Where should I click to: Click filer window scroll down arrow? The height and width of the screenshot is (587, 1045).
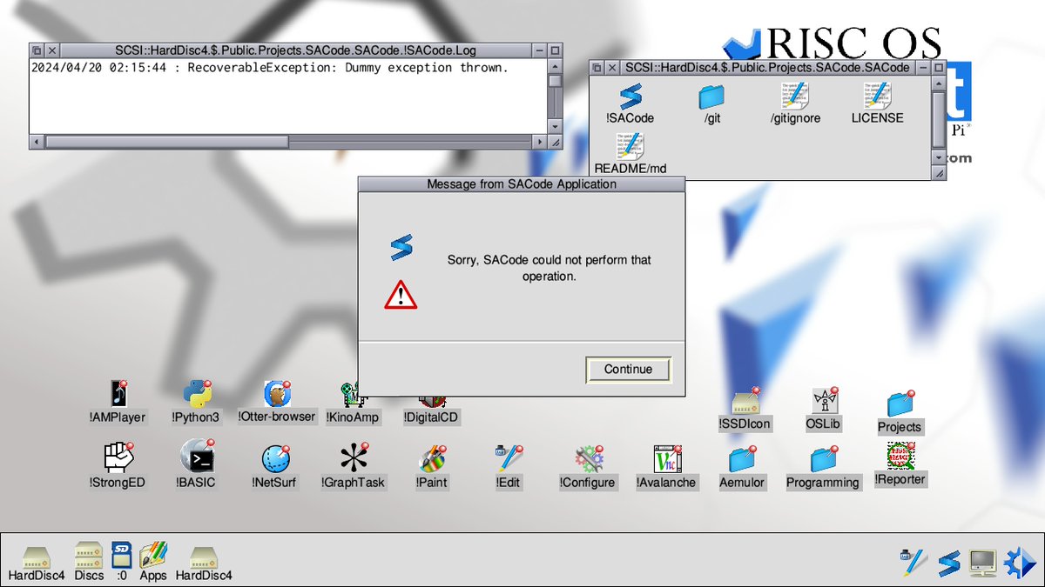tap(939, 158)
